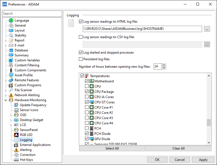Screen dimensions: 217x165
Task: Click the Hardware Monitoring gauge icon
Action: point(11,100)
